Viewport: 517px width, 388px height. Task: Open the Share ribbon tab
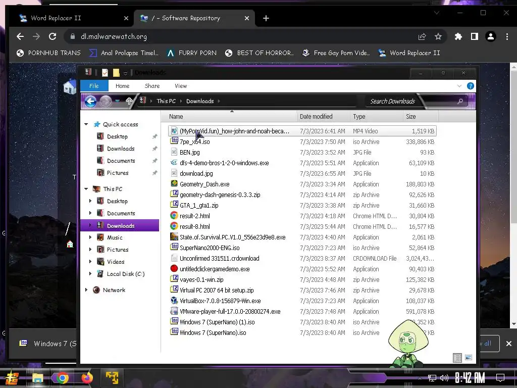152,86
